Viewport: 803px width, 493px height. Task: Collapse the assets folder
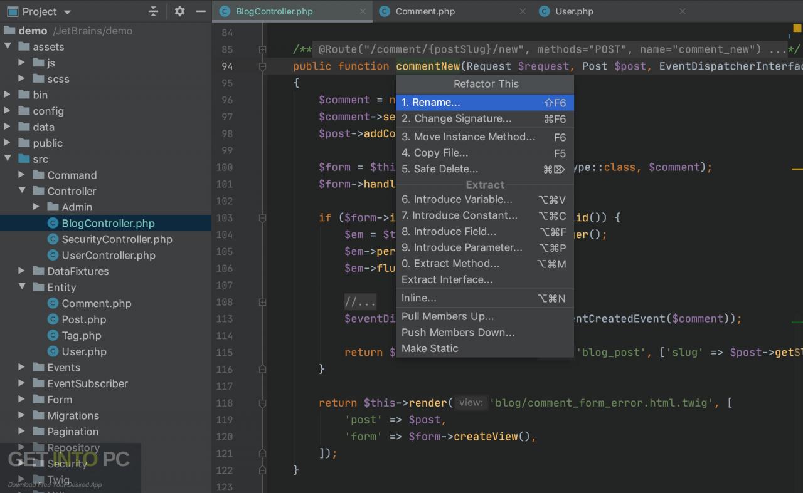pos(8,46)
